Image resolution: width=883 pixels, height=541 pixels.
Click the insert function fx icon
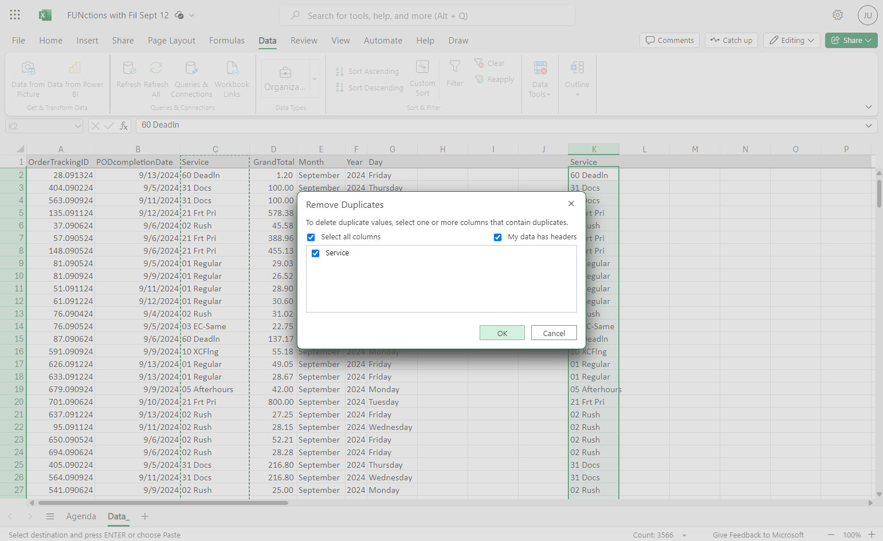click(124, 125)
